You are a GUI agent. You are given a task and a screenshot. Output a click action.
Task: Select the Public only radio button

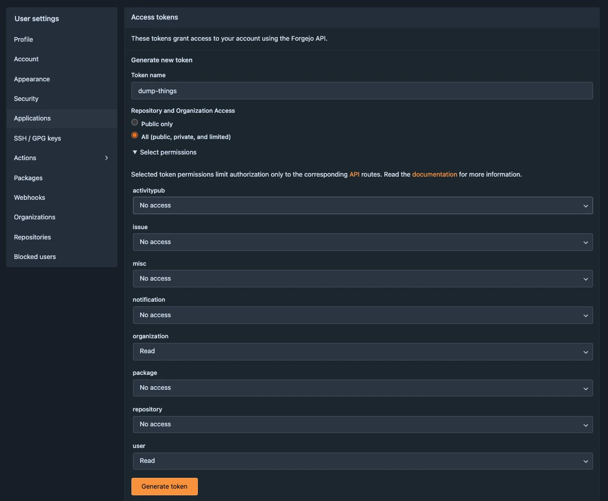pyautogui.click(x=135, y=123)
